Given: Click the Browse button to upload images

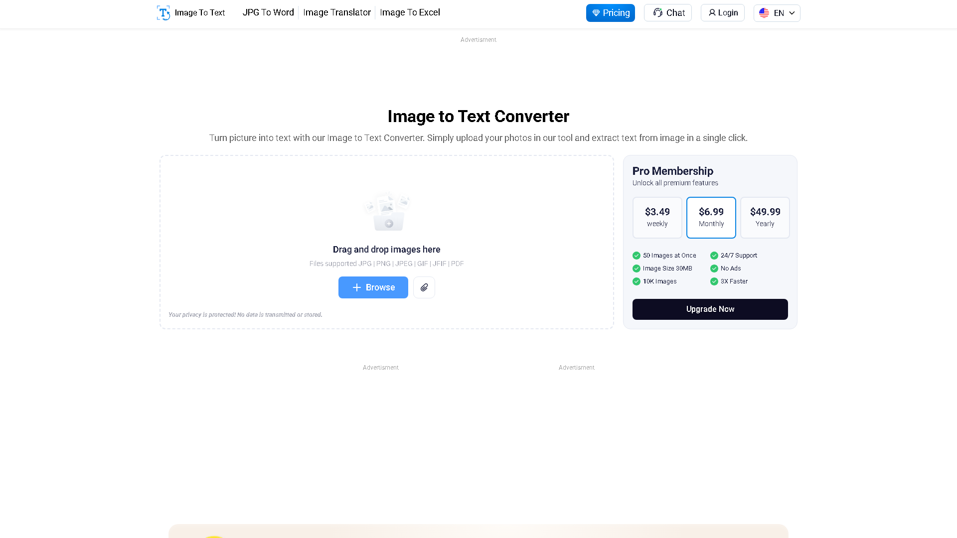Looking at the screenshot, I should pos(373,287).
